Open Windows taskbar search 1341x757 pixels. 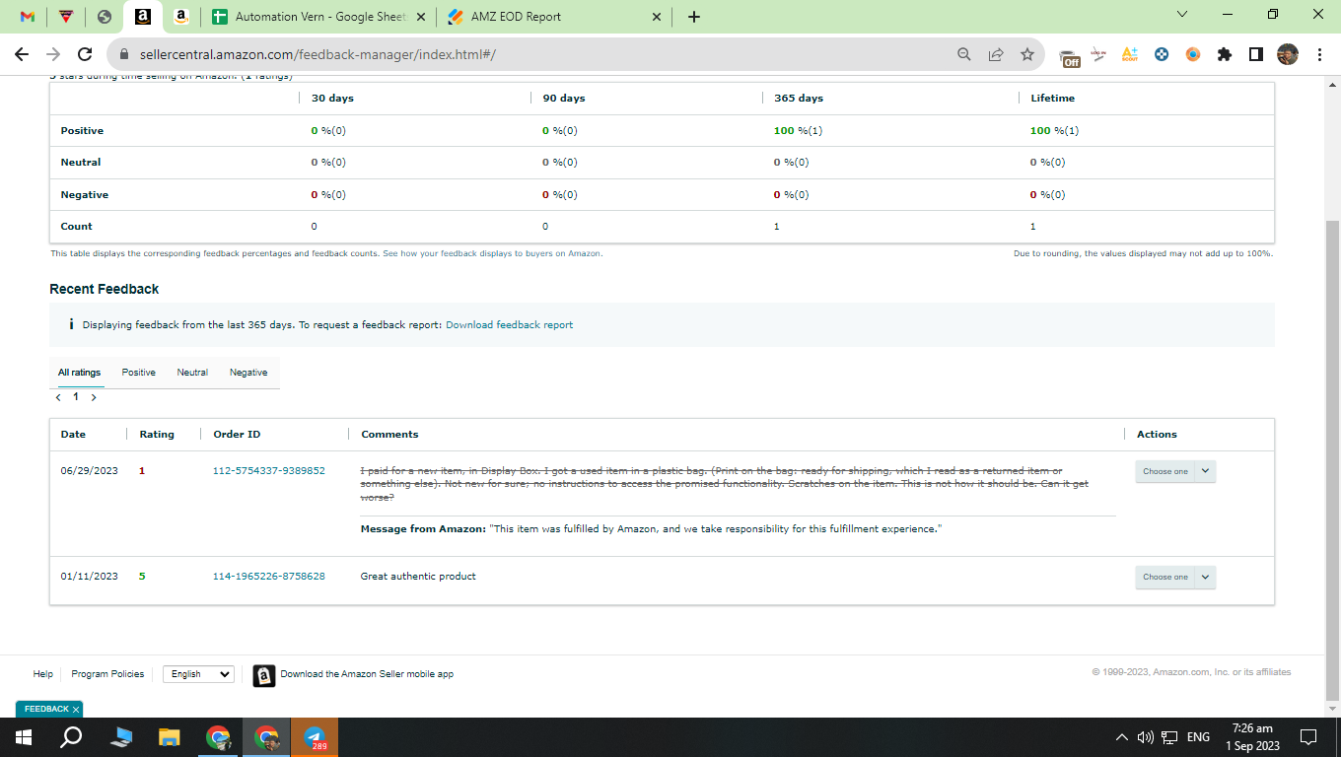click(x=71, y=737)
